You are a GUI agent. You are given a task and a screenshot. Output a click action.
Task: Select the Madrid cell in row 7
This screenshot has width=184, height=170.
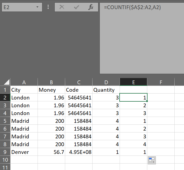click(24, 136)
